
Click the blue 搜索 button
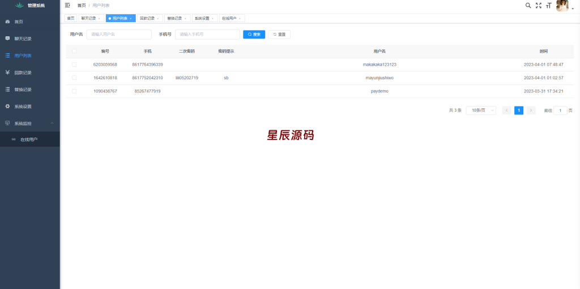pyautogui.click(x=254, y=35)
